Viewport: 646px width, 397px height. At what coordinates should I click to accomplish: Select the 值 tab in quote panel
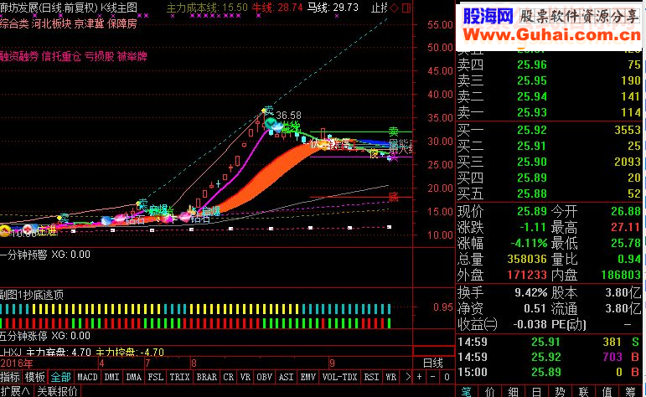pos(607,392)
